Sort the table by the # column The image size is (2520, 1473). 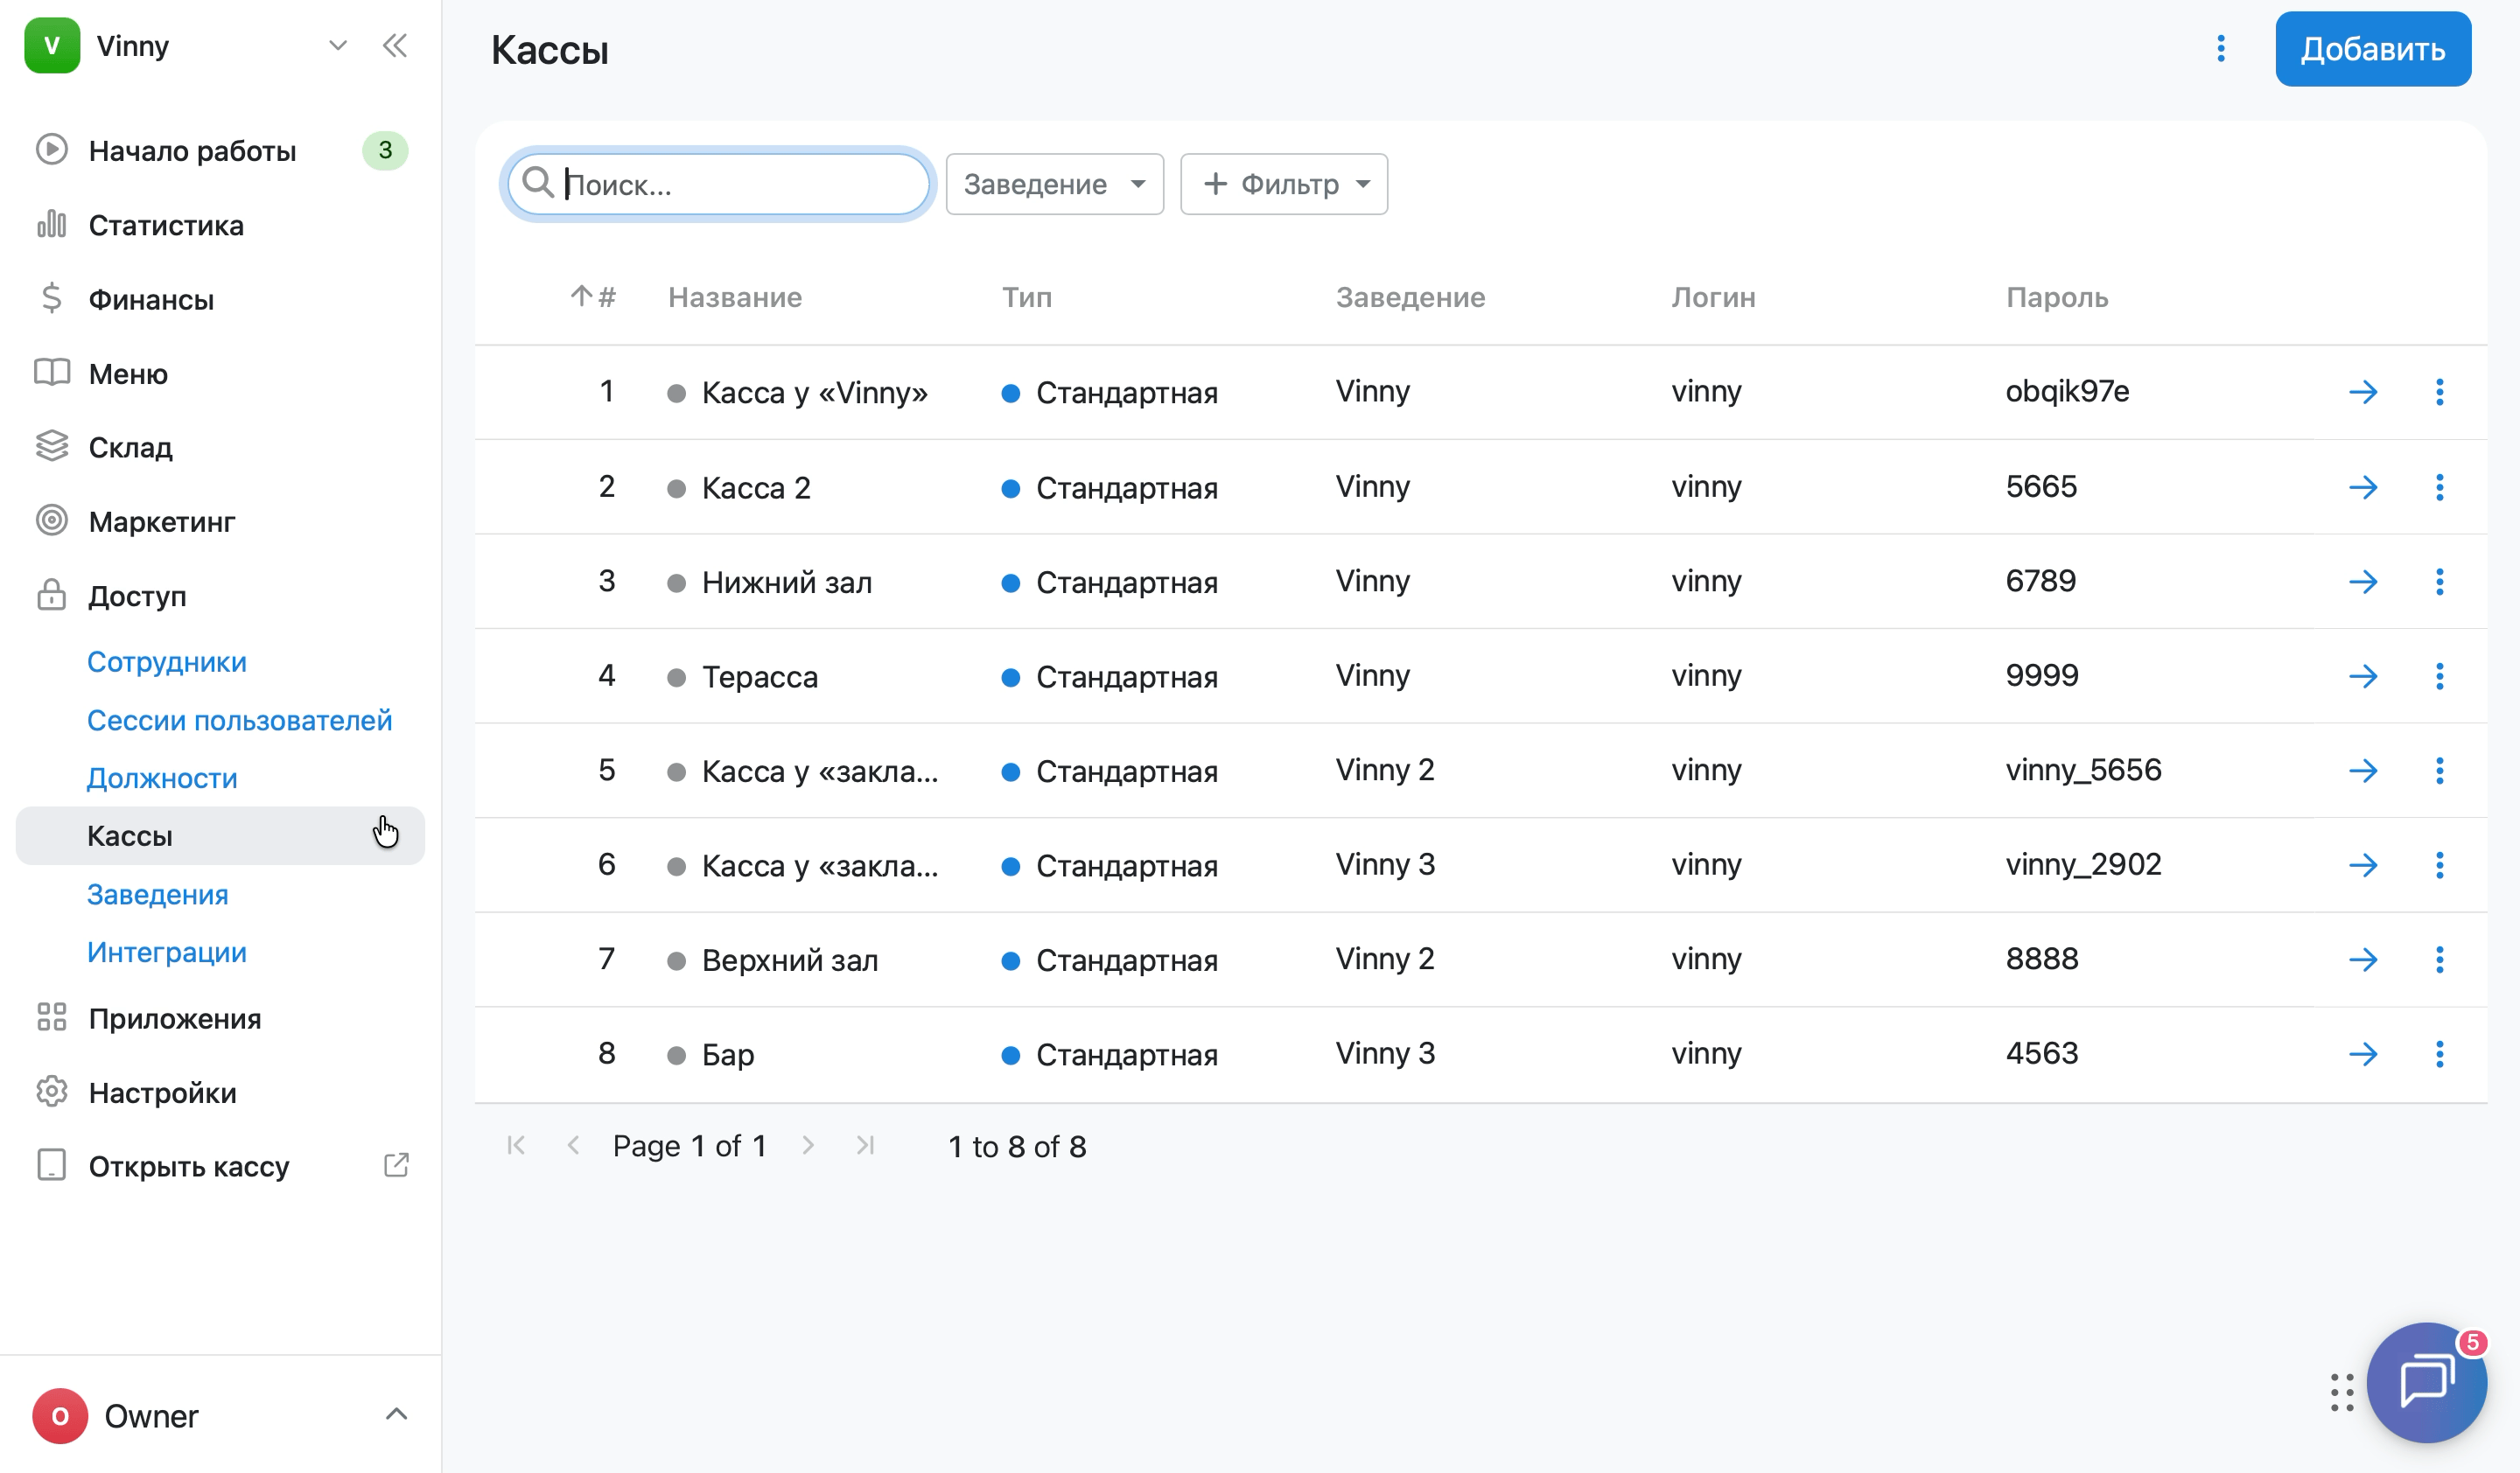click(593, 297)
